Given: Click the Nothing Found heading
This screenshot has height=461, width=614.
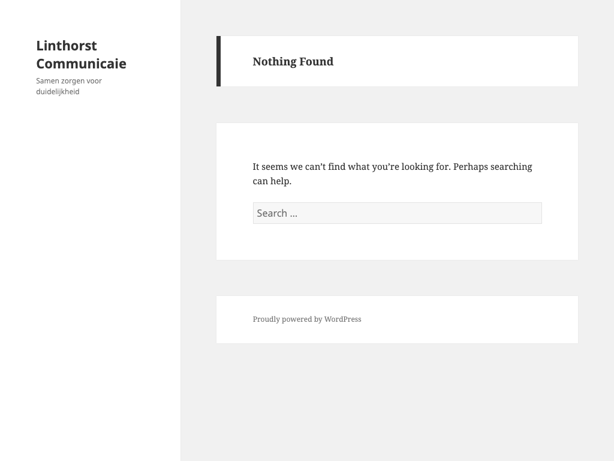Looking at the screenshot, I should [x=293, y=61].
